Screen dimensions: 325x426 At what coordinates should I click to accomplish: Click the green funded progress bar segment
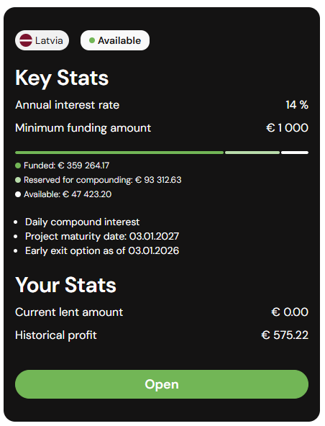tap(119, 153)
